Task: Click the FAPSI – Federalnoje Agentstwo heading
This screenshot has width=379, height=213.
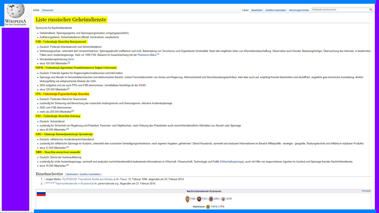Action: click(x=76, y=68)
